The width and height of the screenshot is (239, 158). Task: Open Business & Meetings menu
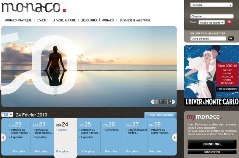[135, 20]
